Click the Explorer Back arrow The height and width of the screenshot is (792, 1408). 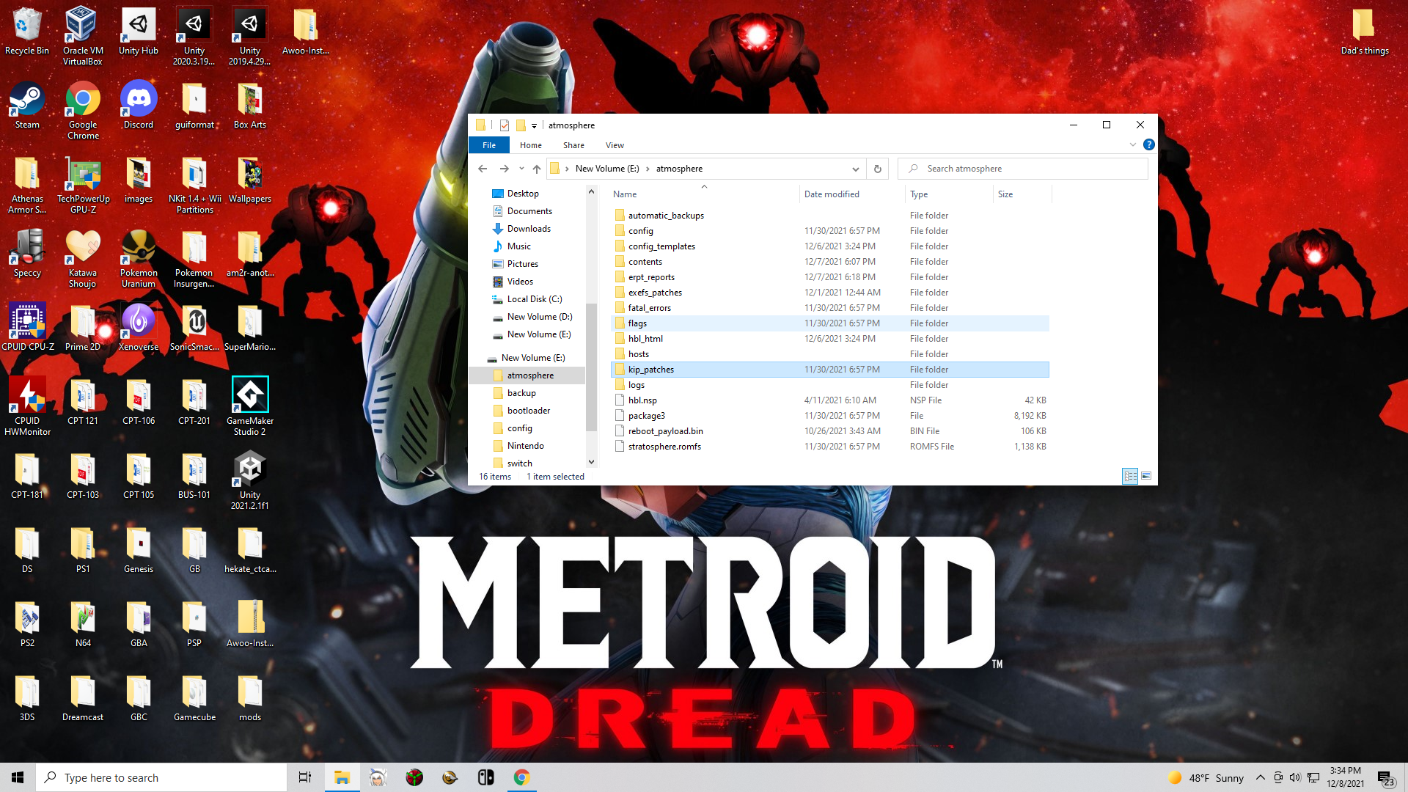483,169
